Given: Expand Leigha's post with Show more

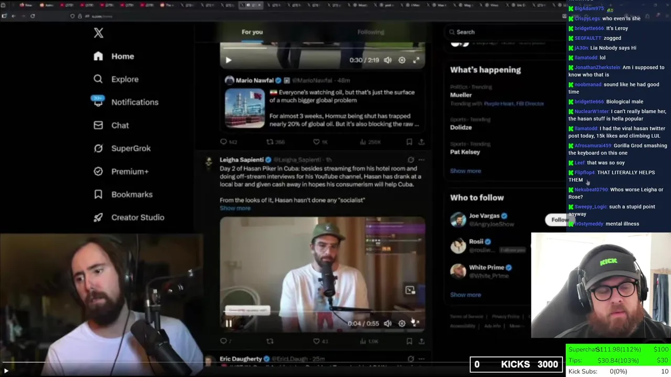Looking at the screenshot, I should click(x=235, y=208).
